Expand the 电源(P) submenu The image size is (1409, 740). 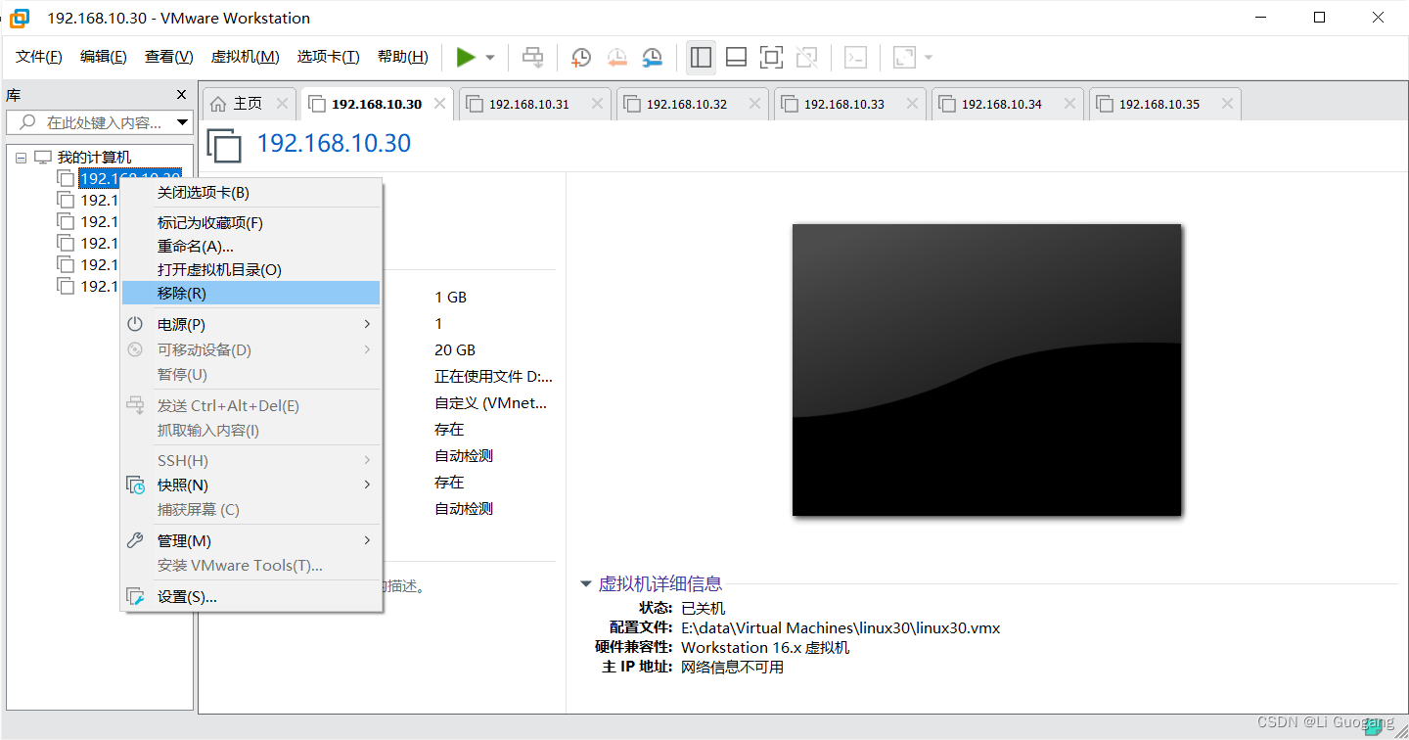point(250,324)
